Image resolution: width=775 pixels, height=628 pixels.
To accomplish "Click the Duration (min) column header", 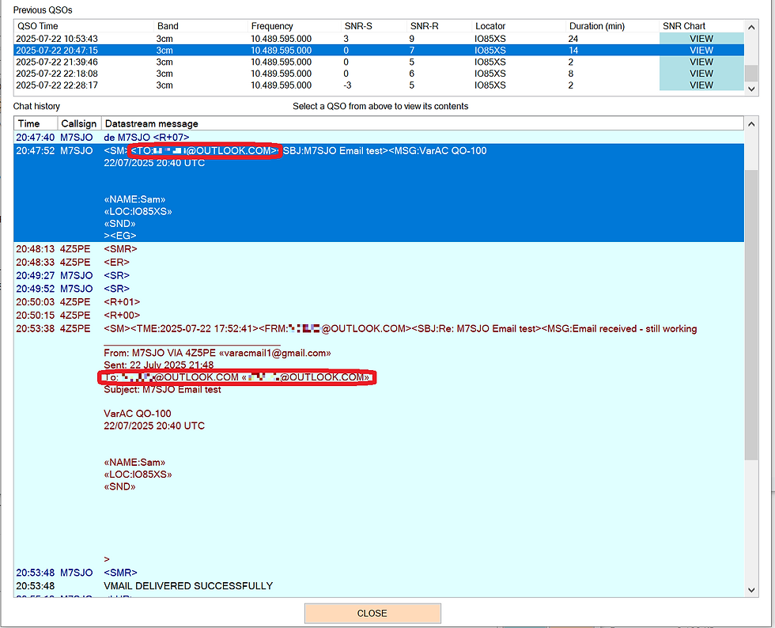I will pyautogui.click(x=612, y=26).
